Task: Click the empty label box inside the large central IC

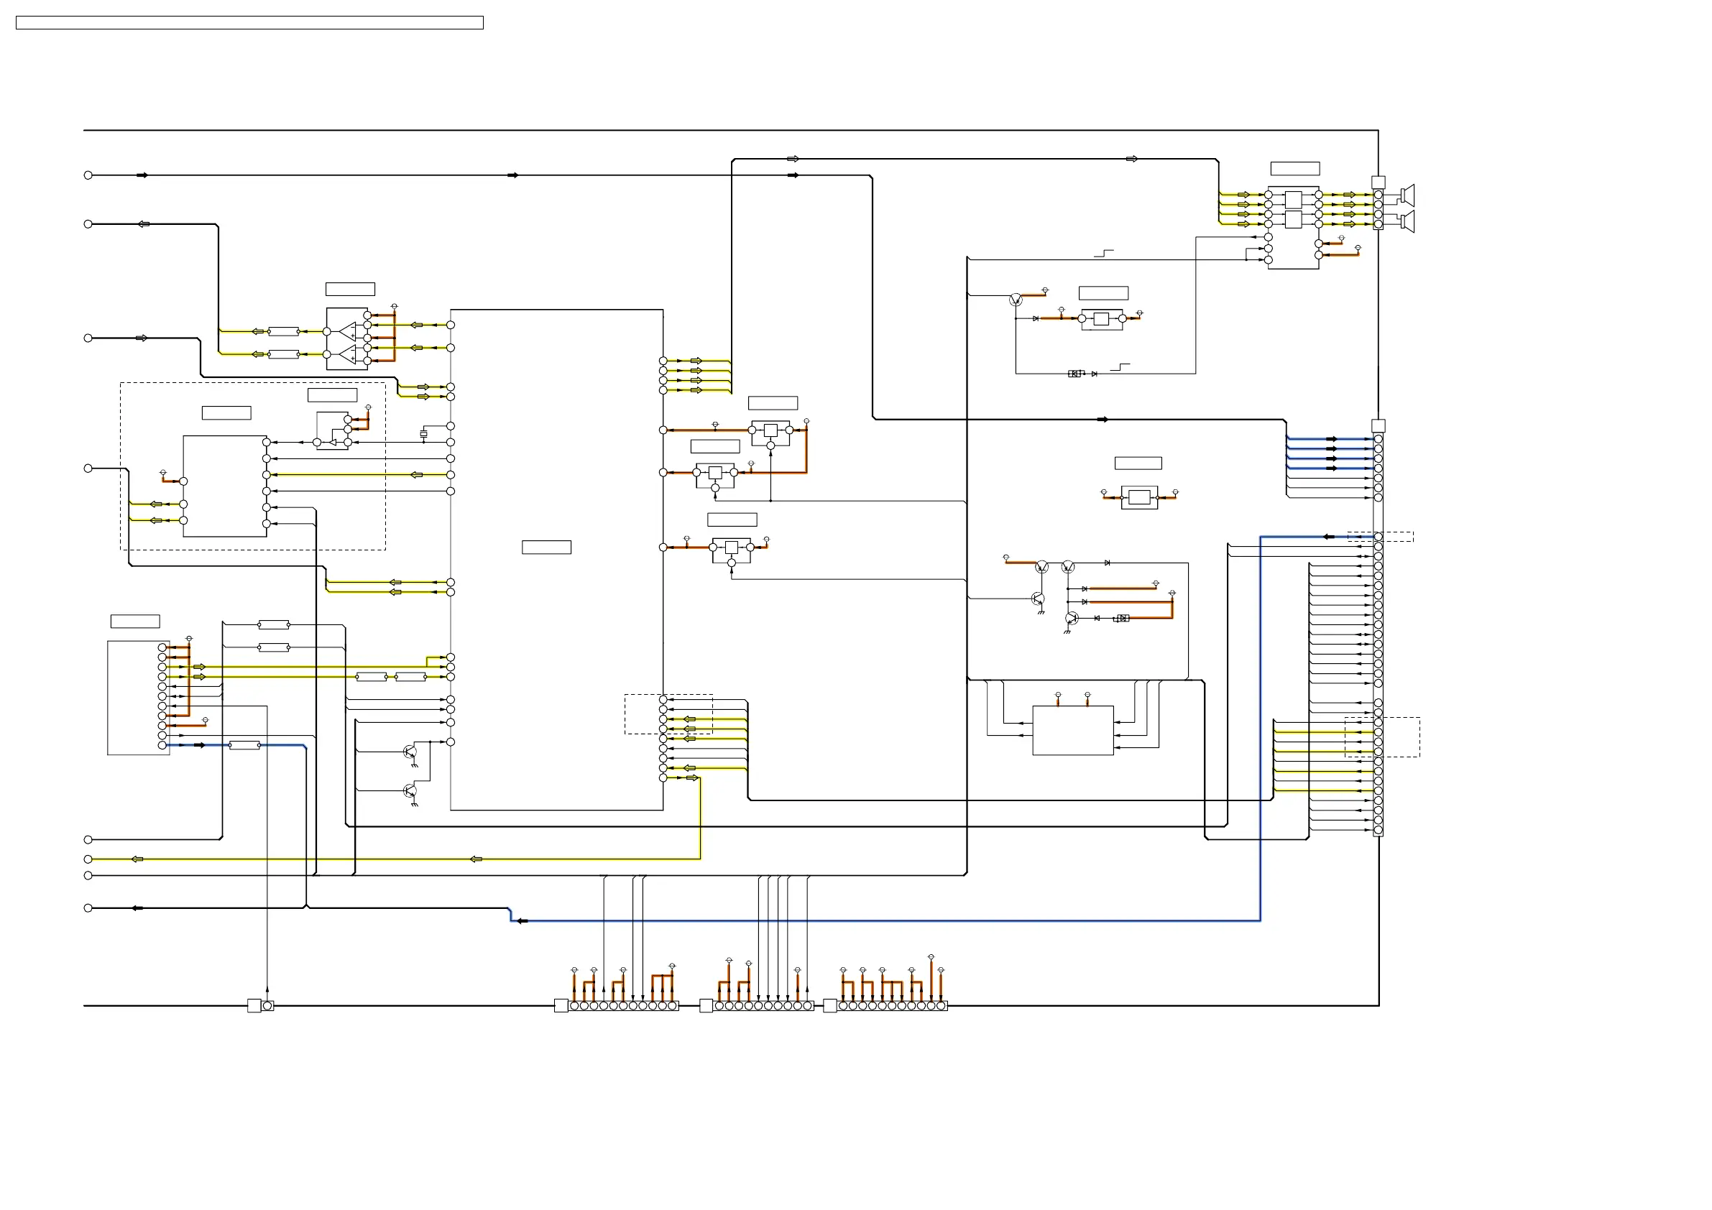Action: click(546, 548)
